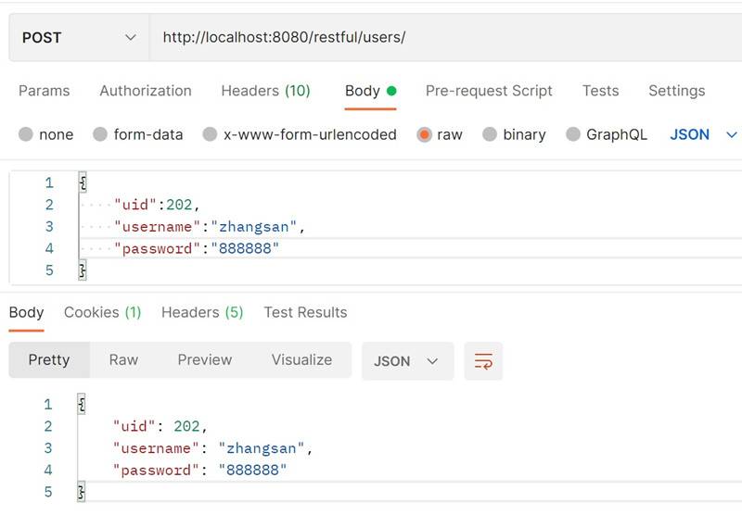Open the response format JSON dropdown
This screenshot has height=515, width=742.
click(406, 361)
